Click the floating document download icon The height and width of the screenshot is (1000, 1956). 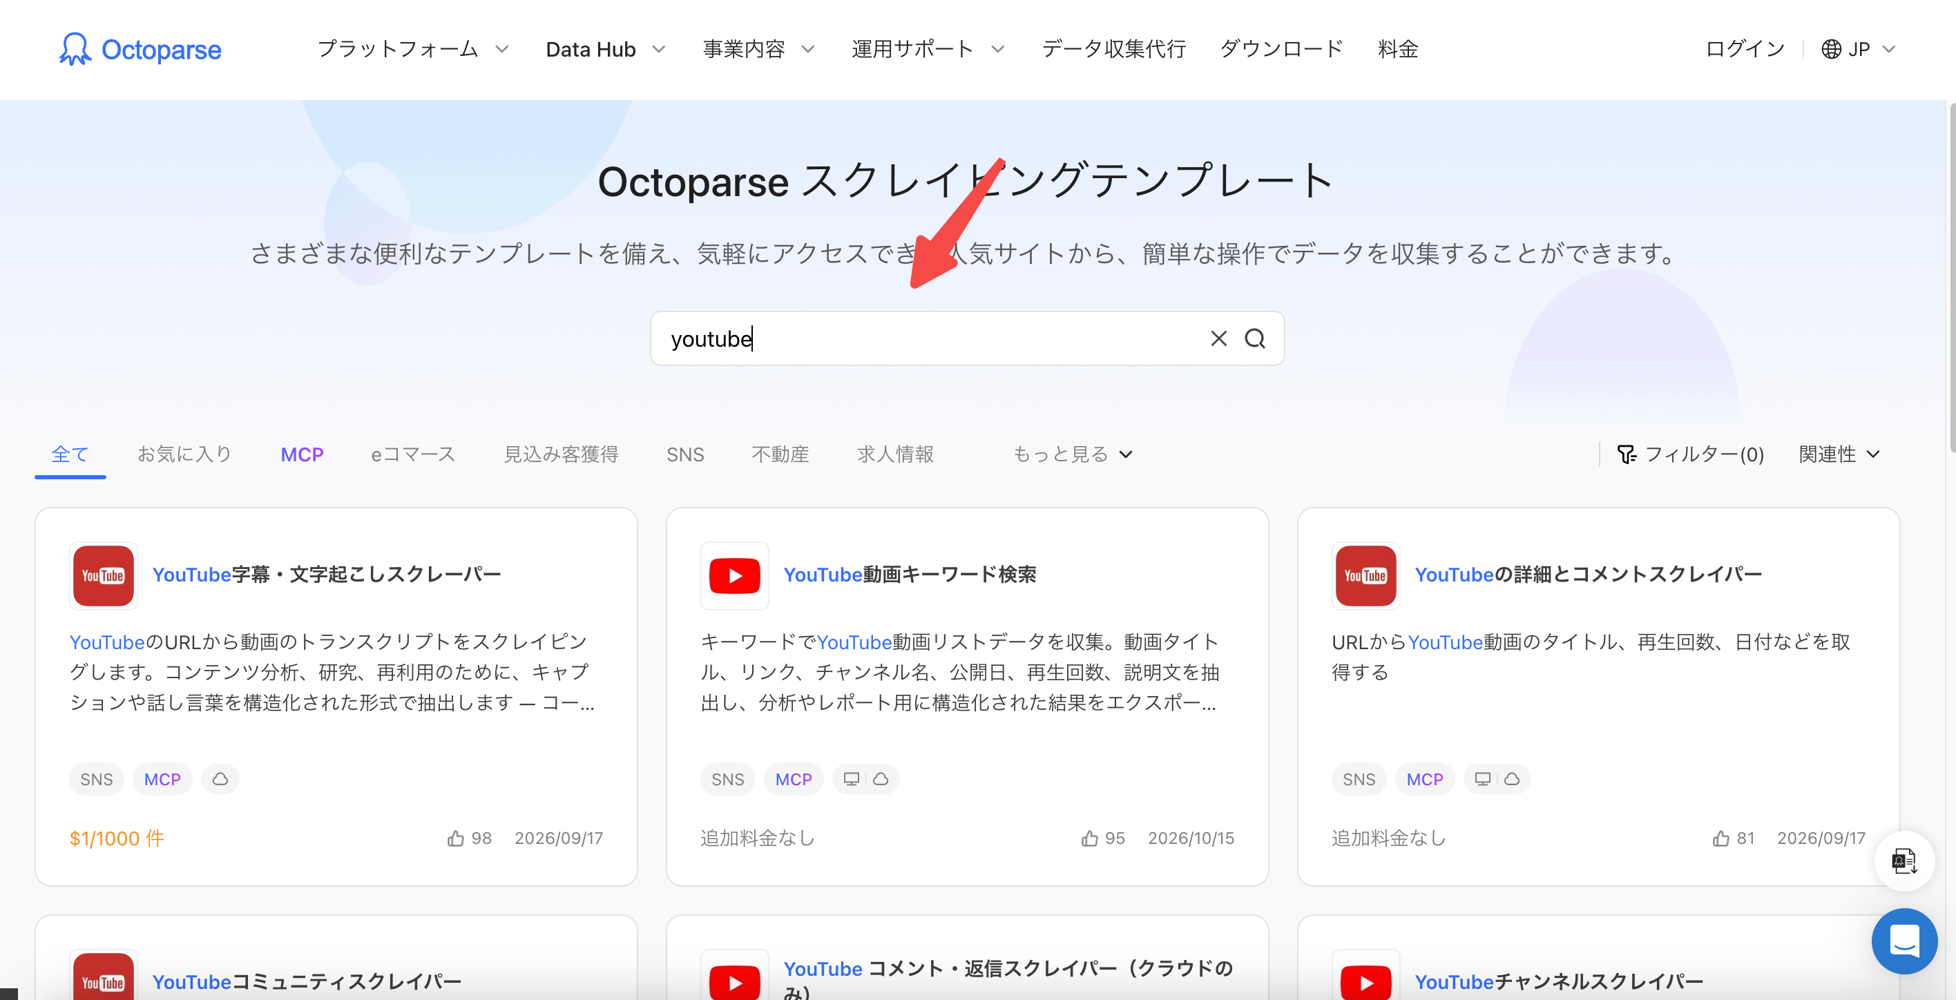[x=1904, y=861]
